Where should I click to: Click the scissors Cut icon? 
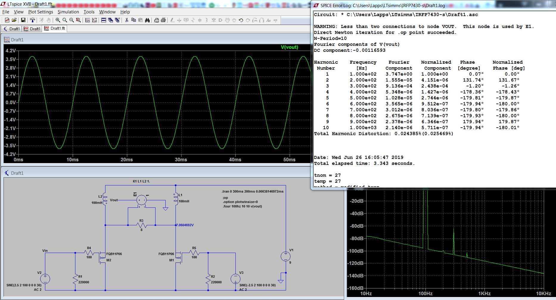click(127, 20)
